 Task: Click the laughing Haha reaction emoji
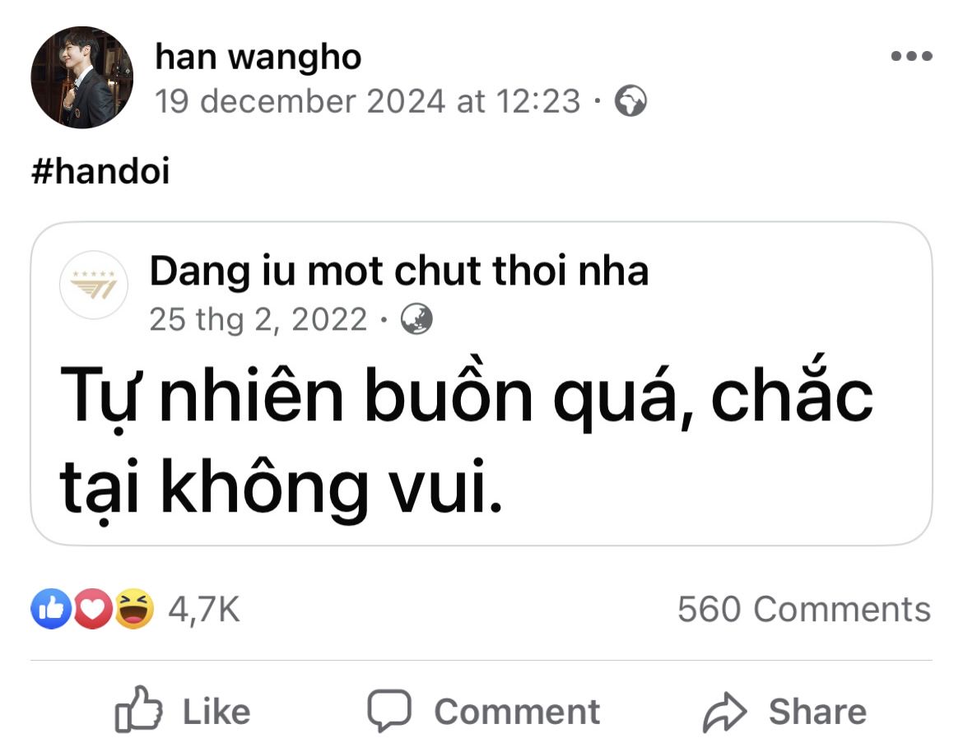[134, 608]
